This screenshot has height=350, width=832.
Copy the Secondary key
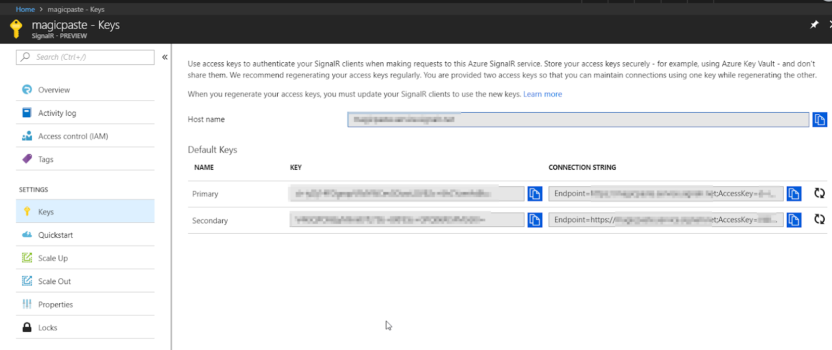535,220
